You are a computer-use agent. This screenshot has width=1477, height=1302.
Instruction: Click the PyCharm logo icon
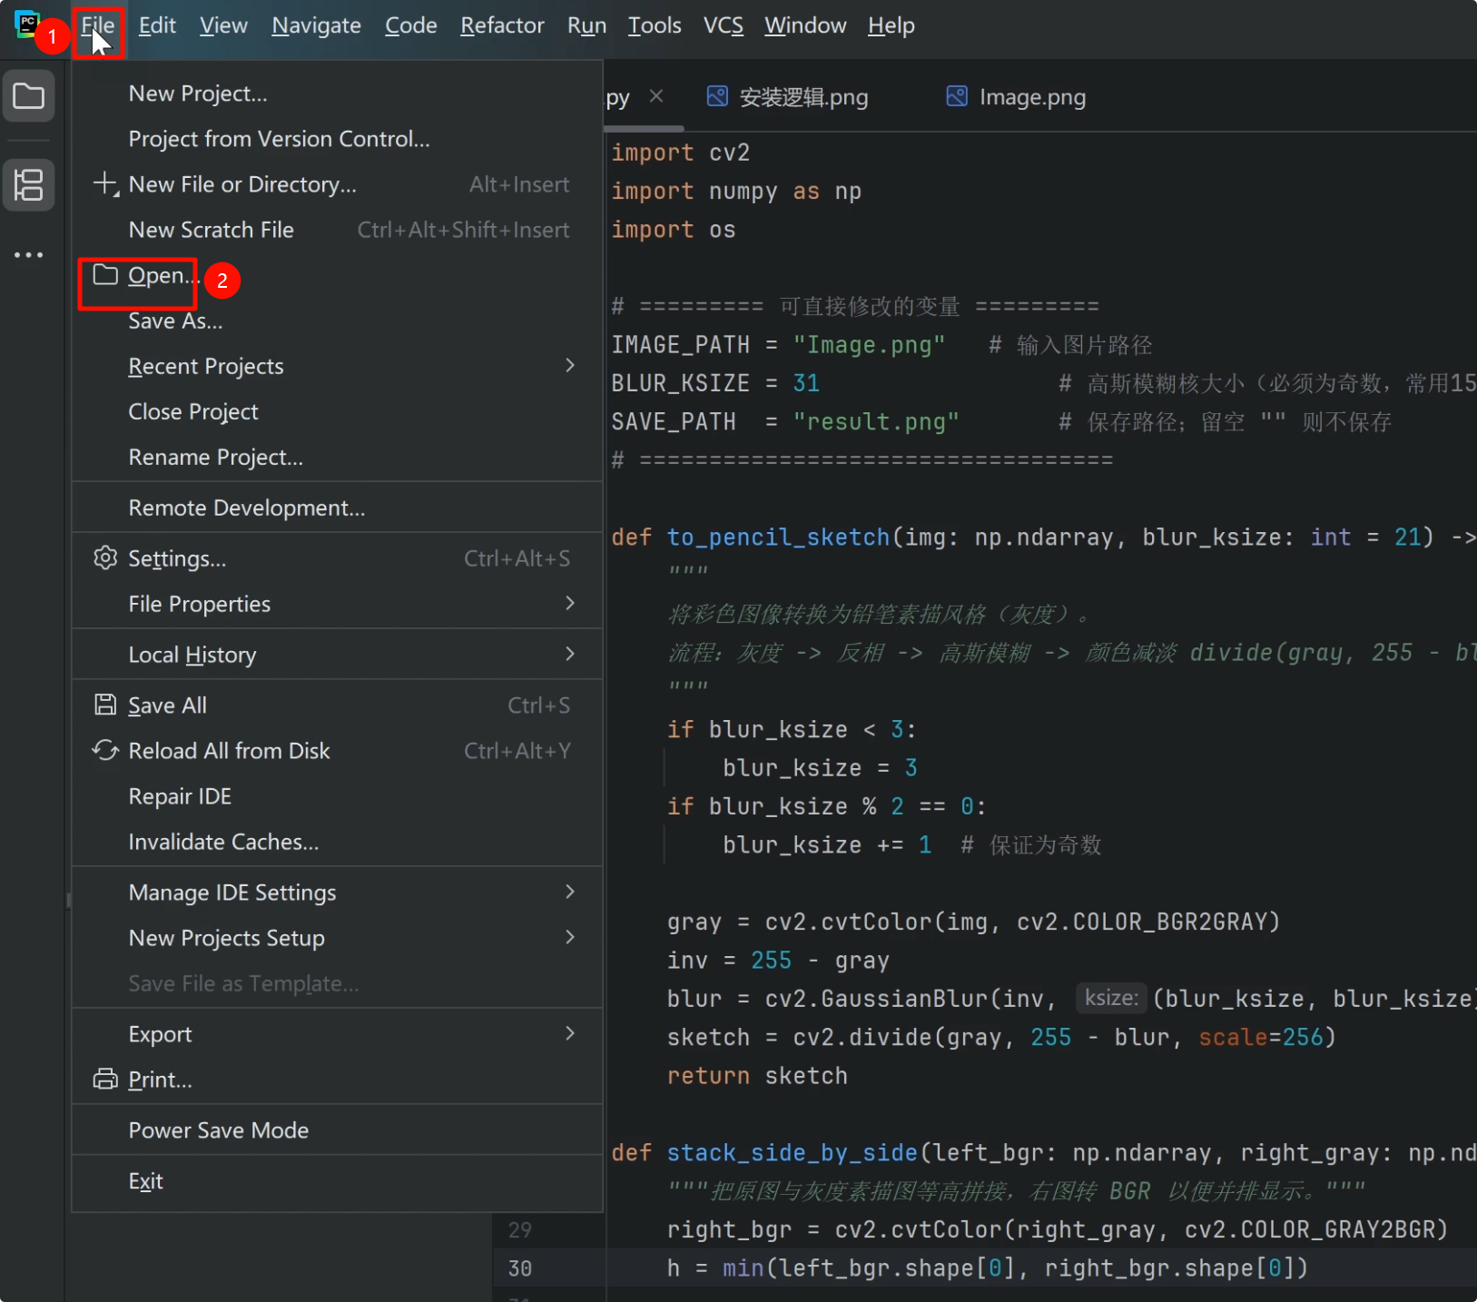tap(27, 24)
